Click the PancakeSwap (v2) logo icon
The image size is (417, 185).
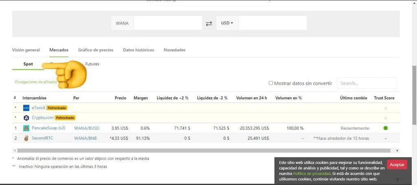coord(26,128)
